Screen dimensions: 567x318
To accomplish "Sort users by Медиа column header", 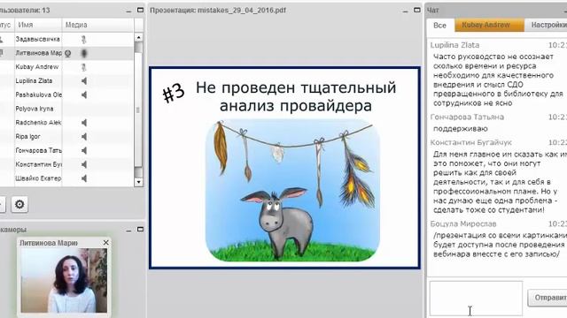I will click(98, 25).
